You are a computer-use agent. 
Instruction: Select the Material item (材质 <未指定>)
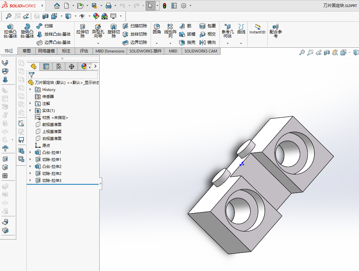[x=52, y=117]
